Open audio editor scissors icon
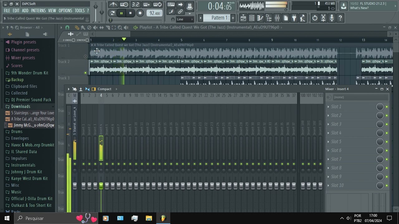The width and height of the screenshot is (399, 224). click(323, 18)
